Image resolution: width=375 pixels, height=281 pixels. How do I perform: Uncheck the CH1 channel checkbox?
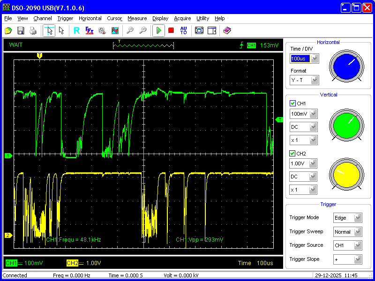point(293,104)
